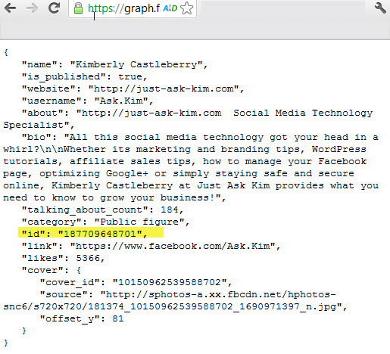Click the "about" key text
The width and height of the screenshot is (390, 354).
pyautogui.click(x=42, y=113)
